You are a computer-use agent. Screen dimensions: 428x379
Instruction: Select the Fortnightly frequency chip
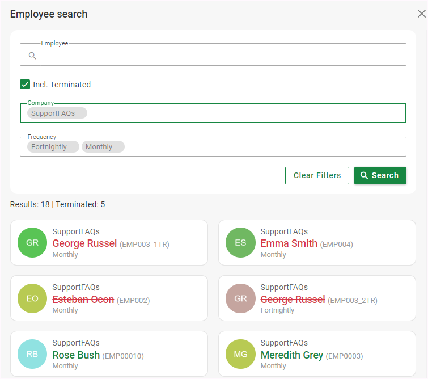49,147
